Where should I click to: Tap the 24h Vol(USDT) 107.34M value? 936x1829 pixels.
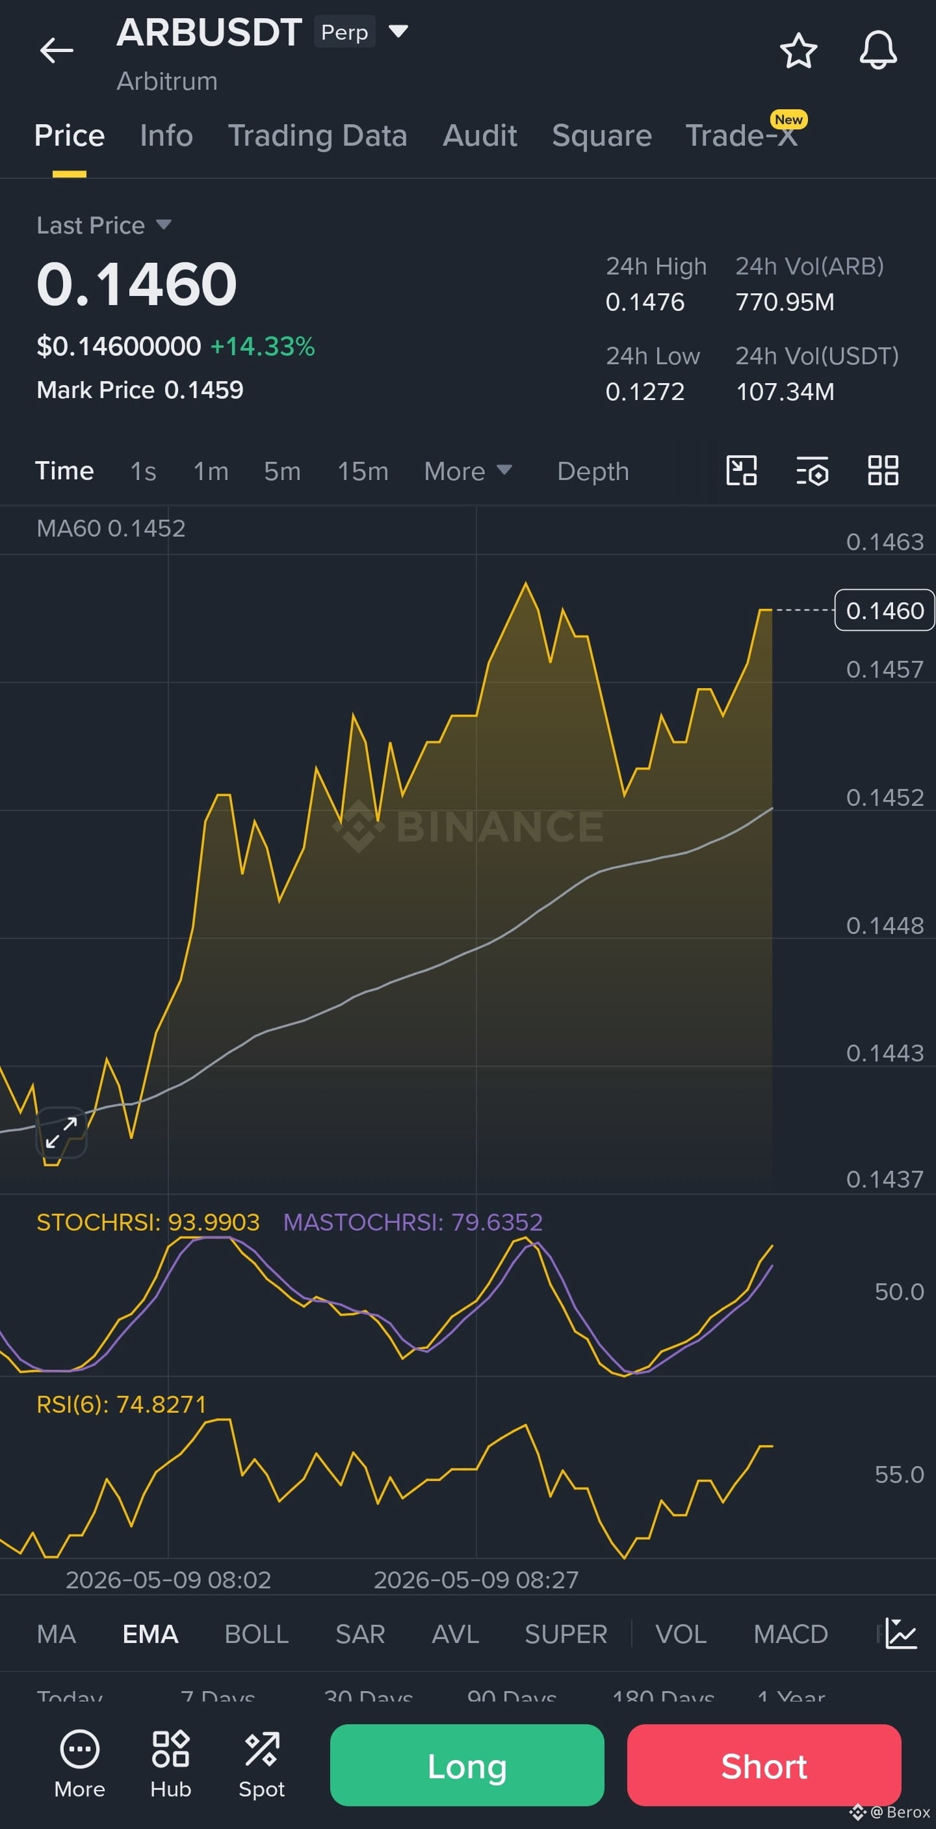pos(785,391)
